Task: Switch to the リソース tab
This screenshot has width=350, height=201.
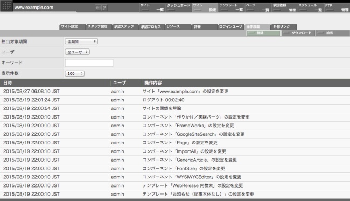Action: [x=178, y=26]
